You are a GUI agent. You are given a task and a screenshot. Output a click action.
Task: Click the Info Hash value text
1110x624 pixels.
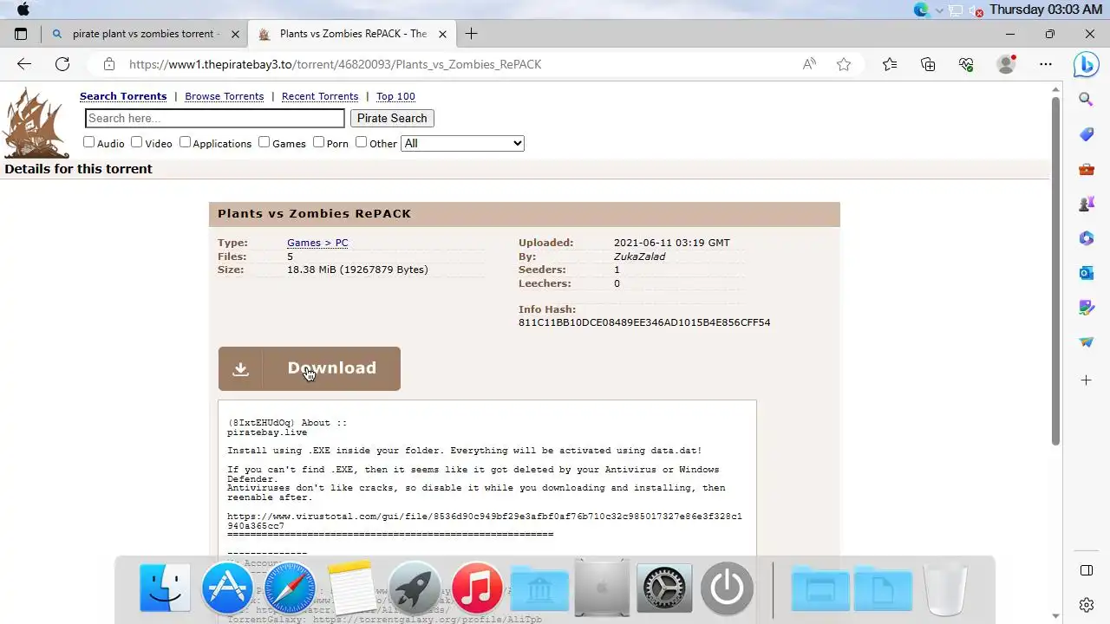click(644, 322)
